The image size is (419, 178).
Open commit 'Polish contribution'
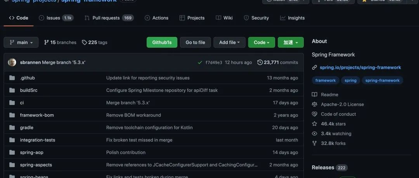[x=126, y=152]
